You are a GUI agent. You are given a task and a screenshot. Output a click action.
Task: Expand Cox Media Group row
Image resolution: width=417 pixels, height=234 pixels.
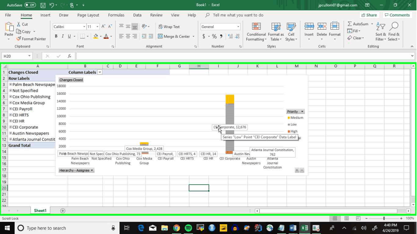[x=10, y=102]
